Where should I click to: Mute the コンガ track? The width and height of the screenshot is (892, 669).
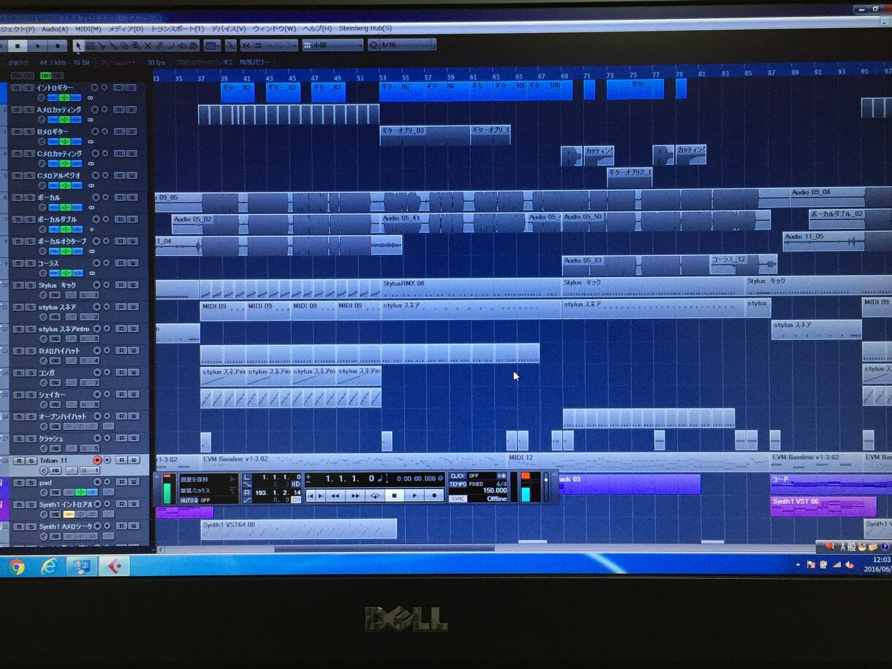pos(18,373)
